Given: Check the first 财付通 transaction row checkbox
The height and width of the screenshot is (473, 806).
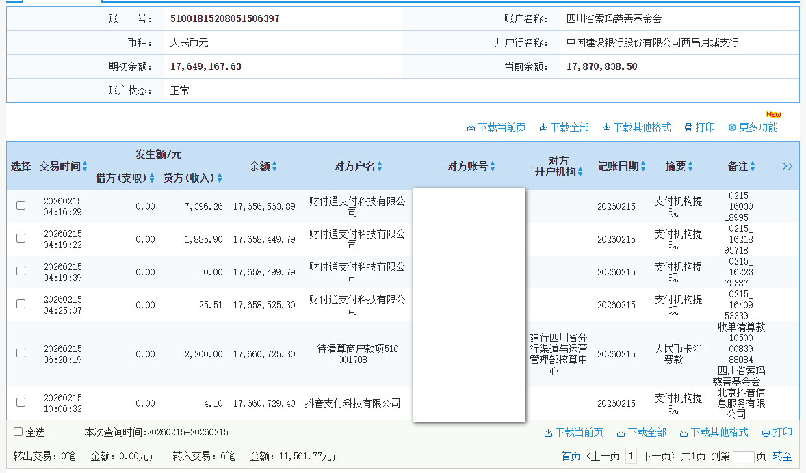Looking at the screenshot, I should coord(21,204).
